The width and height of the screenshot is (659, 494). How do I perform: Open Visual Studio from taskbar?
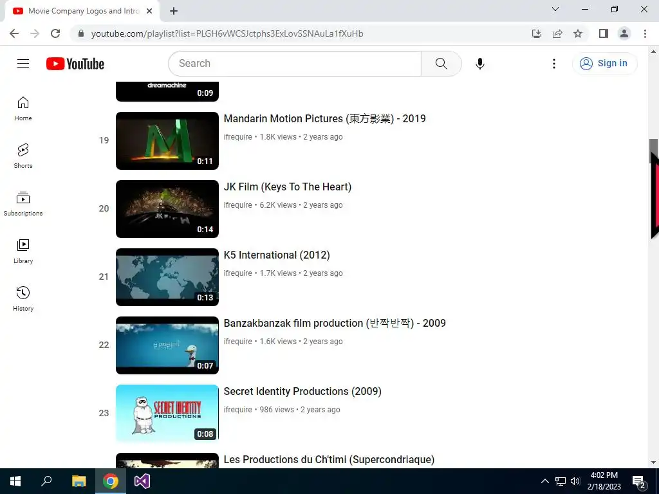pyautogui.click(x=142, y=481)
